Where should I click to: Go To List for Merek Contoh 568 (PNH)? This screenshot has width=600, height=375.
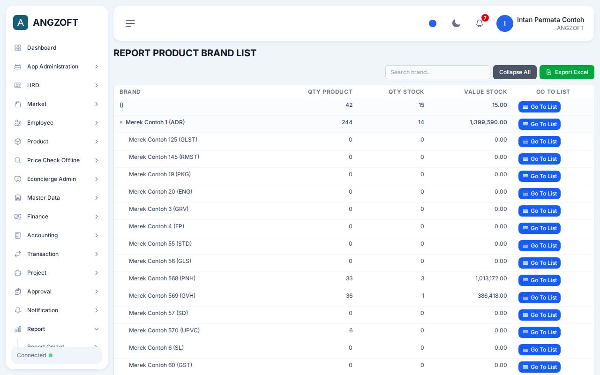click(540, 280)
